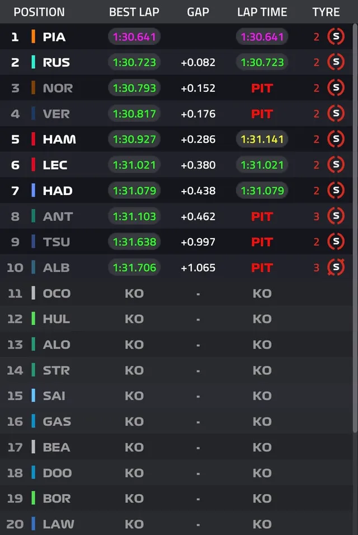Viewport: 358px width, 535px height.
Task: Click the soft tyre icon for HAM
Action: 336,139
